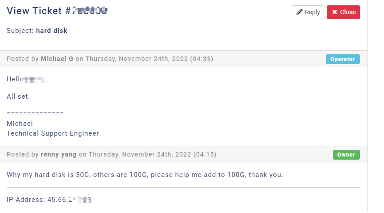Click the poster name Michael G

(x=57, y=59)
